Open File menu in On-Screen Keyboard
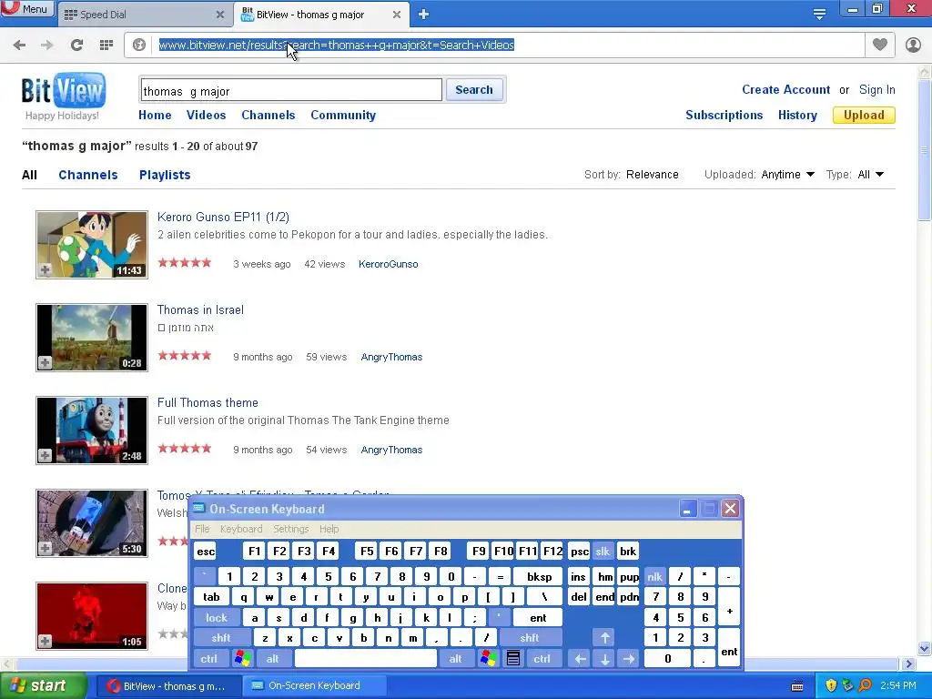Image resolution: width=932 pixels, height=699 pixels. pos(202,529)
